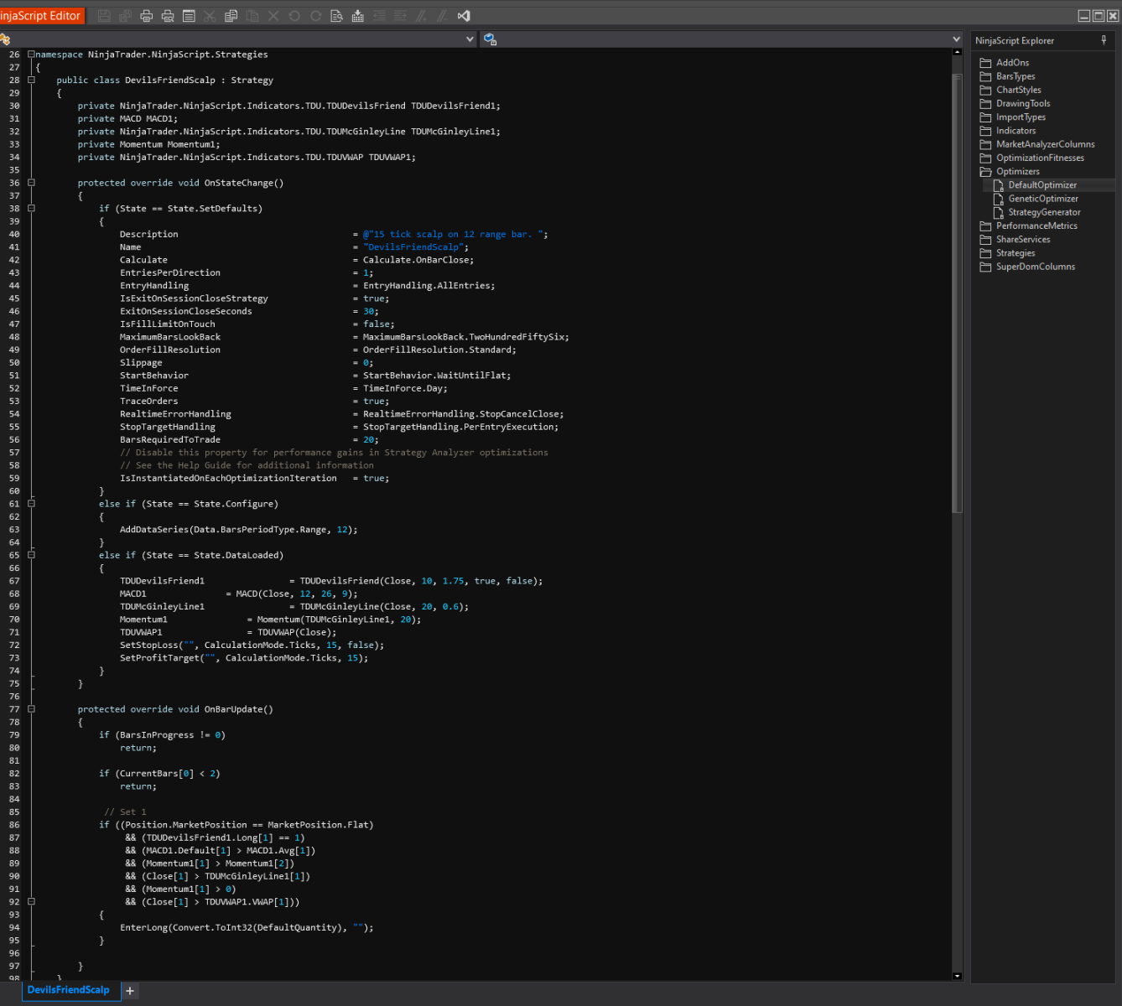
Task: Click the Visual Studio icon
Action: [x=464, y=16]
